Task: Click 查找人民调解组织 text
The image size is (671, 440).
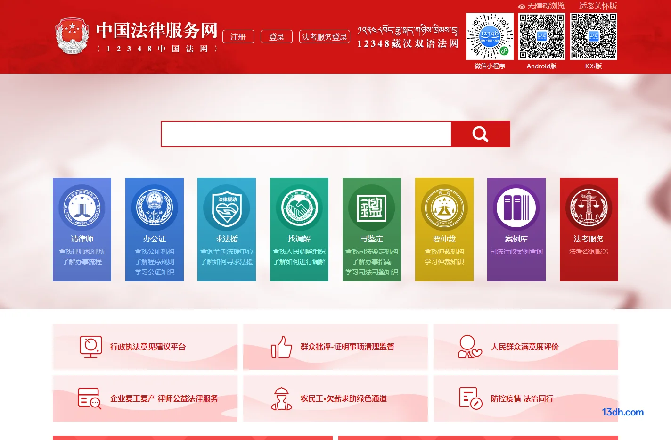Action: pyautogui.click(x=299, y=251)
